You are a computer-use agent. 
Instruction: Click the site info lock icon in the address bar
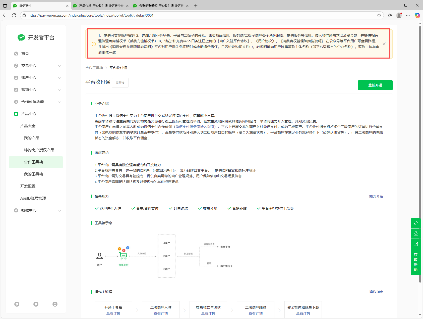pyautogui.click(x=24, y=15)
